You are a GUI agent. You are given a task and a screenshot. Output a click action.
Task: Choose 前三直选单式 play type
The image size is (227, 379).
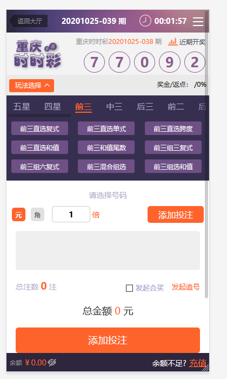click(106, 129)
